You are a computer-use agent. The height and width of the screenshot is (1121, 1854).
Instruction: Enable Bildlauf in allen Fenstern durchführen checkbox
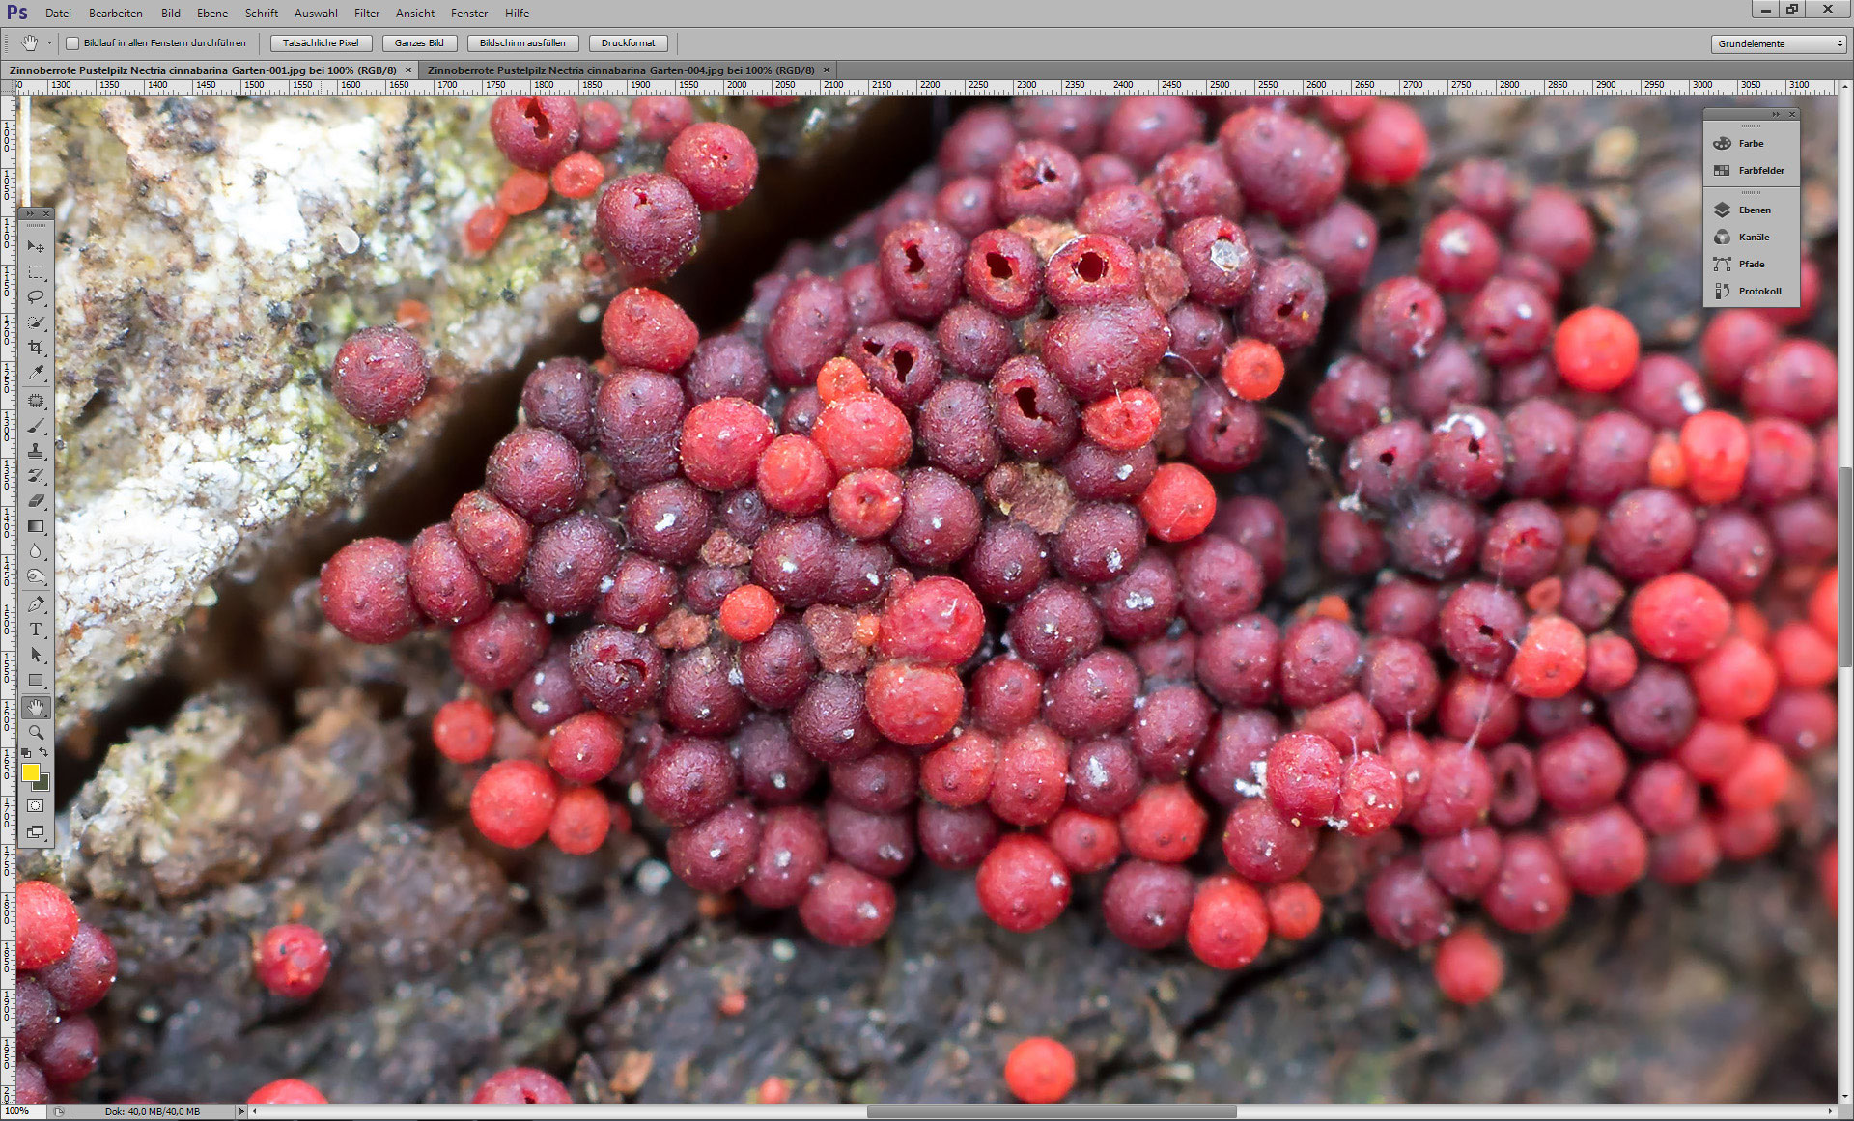(72, 42)
